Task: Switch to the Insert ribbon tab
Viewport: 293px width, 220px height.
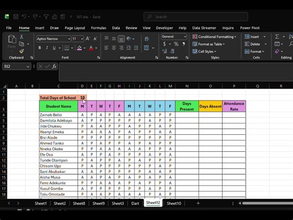Action: (x=39, y=28)
